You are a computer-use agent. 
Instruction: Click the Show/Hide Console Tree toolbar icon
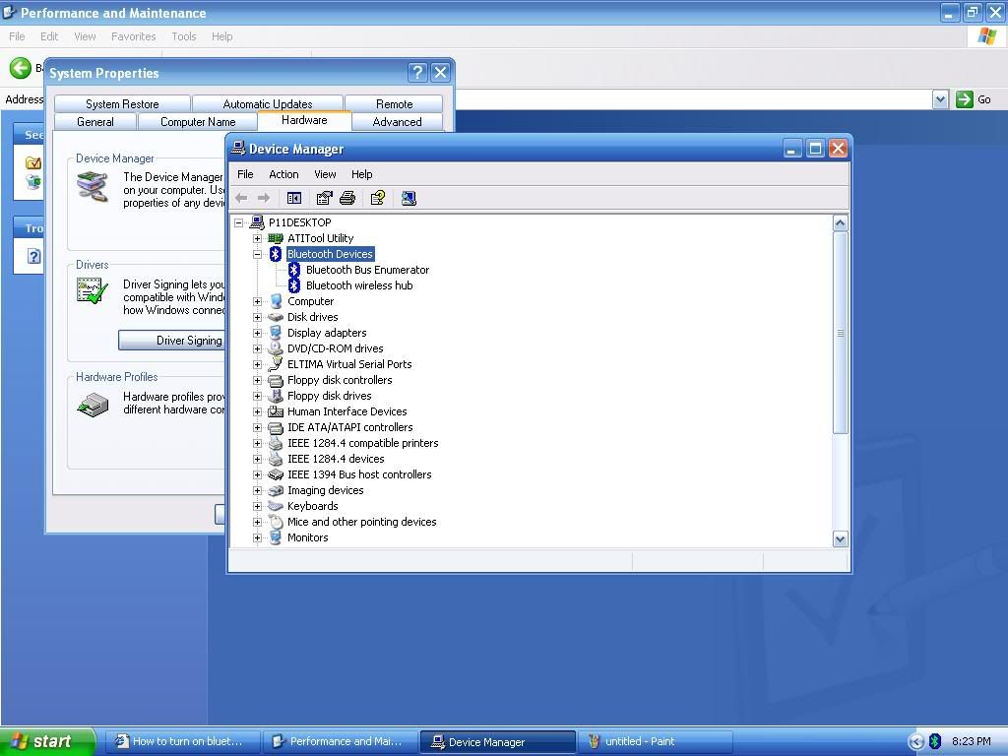pos(293,199)
